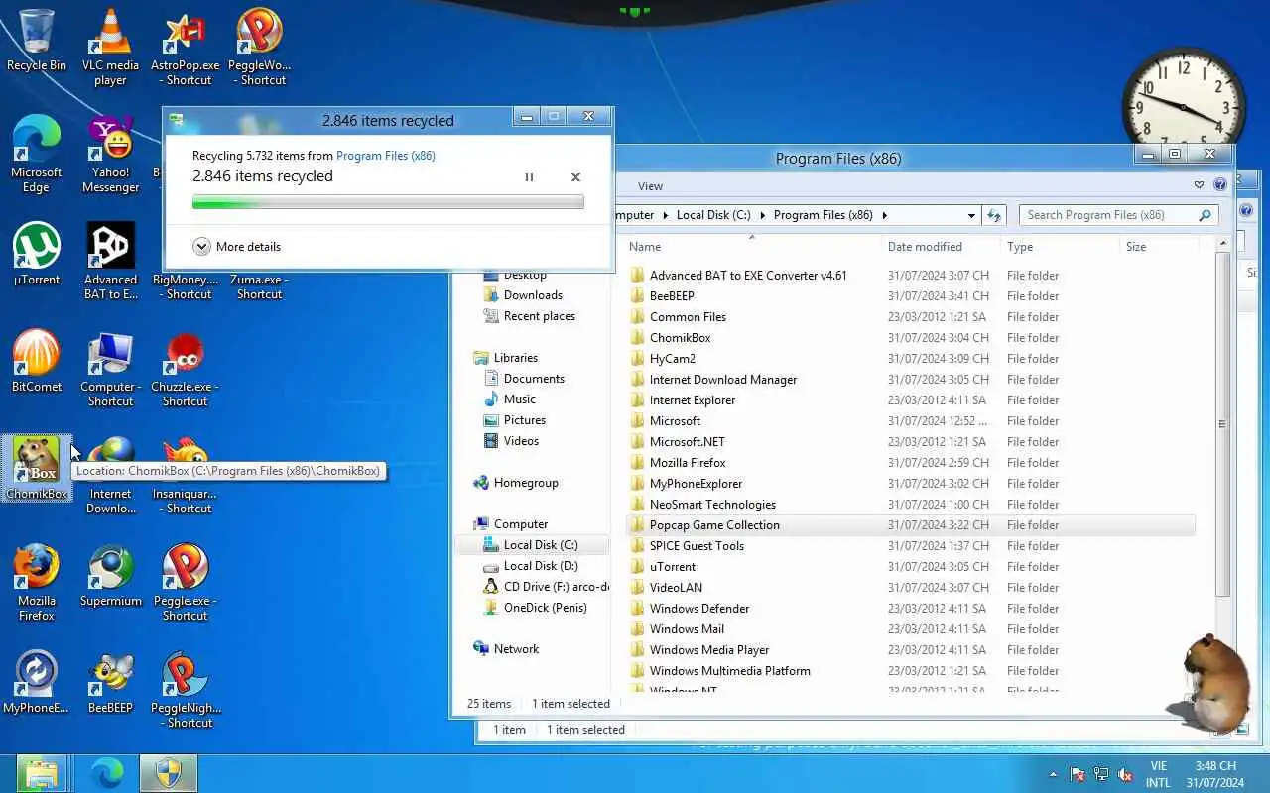Screen dimensions: 1270x793
Task: Launch Chuzzle.exe shortcut icon
Action: (185, 369)
